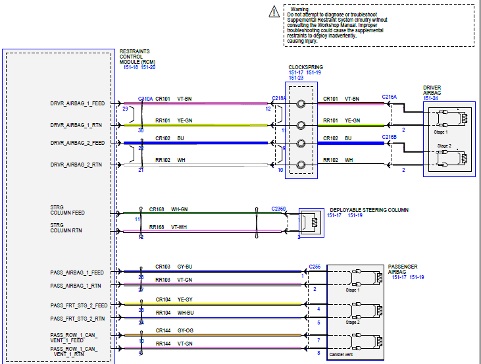Image resolution: width=481 pixels, height=364 pixels.
Task: Click the RR103 VT-GN wire label
Action: [x=174, y=280]
